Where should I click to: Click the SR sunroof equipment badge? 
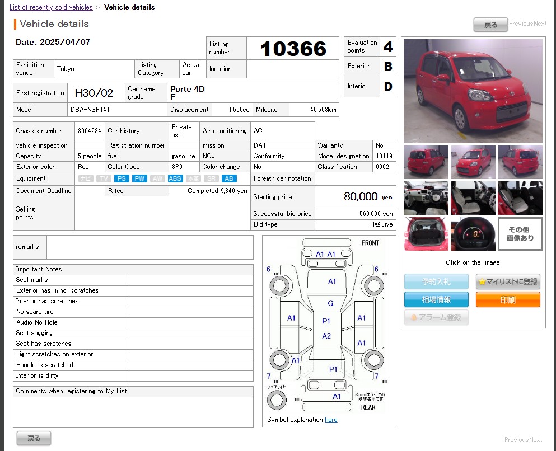click(211, 178)
